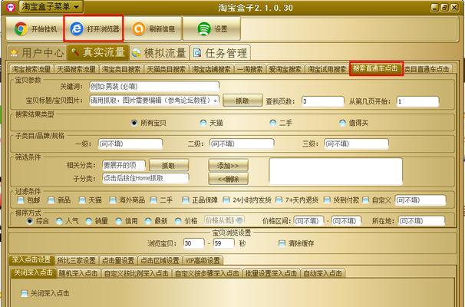Select the 综合 sort radio button
The width and height of the screenshot is (465, 307).
click(29, 221)
